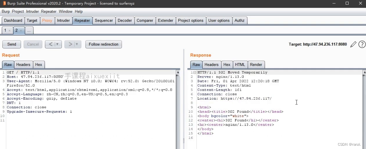Send the request
Image resolution: width=366 pixels, height=149 pixels.
[12, 44]
